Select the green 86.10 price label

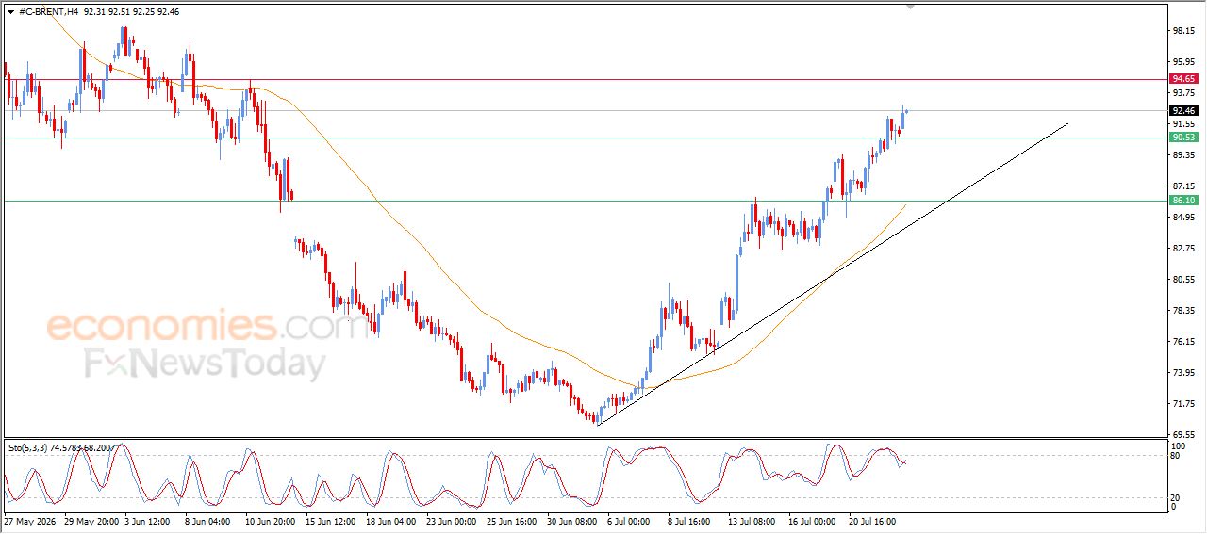[1183, 201]
